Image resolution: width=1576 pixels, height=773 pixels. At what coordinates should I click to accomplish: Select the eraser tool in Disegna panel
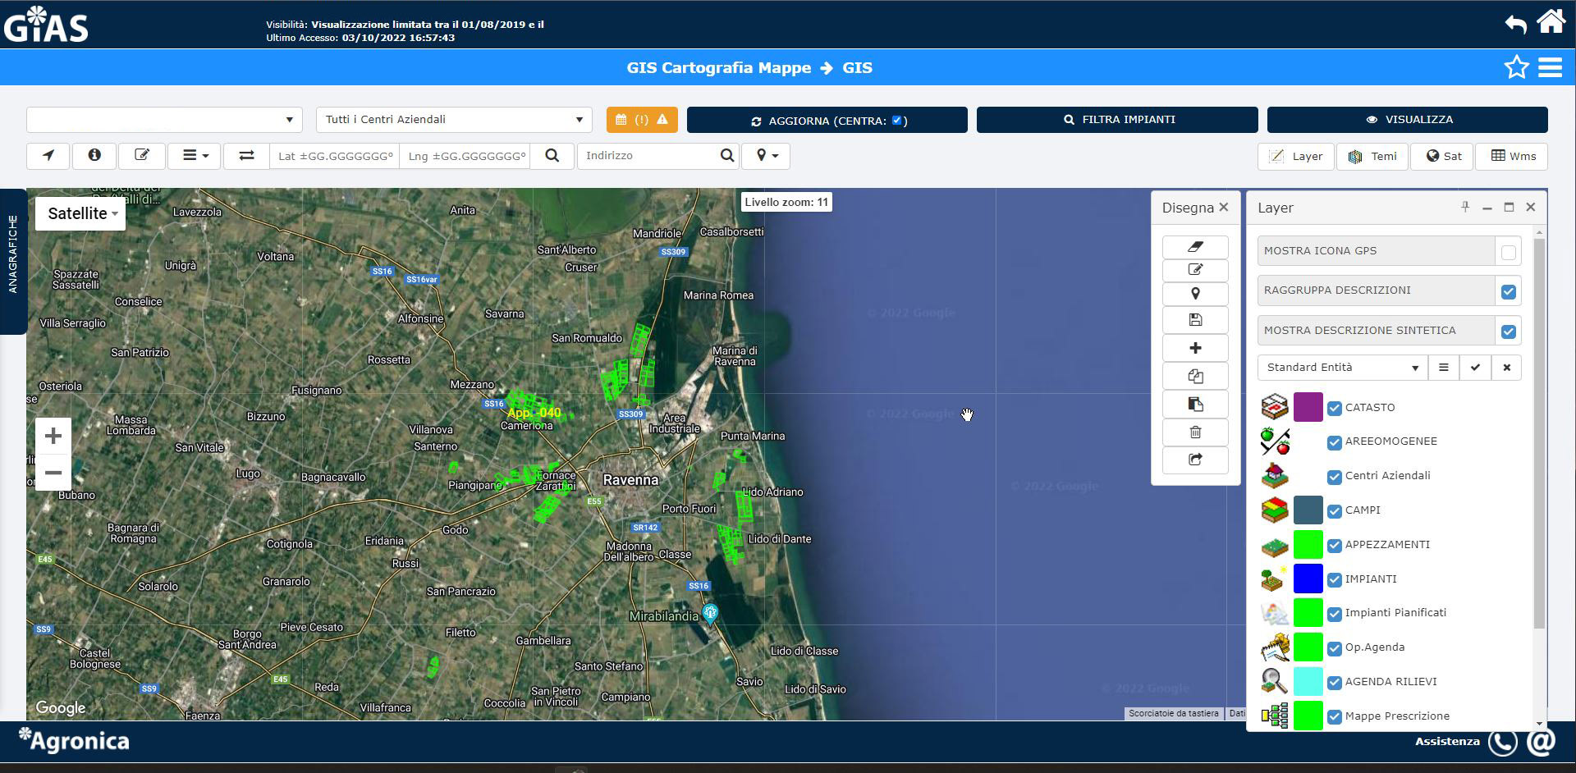click(x=1195, y=247)
